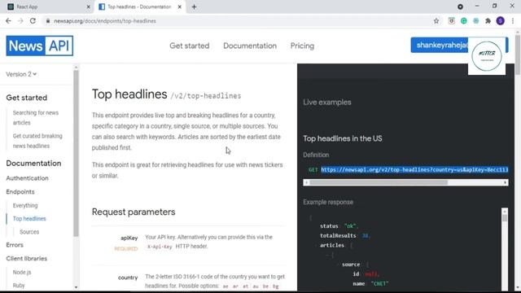Click the address bar URL
521x293 pixels.
(x=105, y=21)
